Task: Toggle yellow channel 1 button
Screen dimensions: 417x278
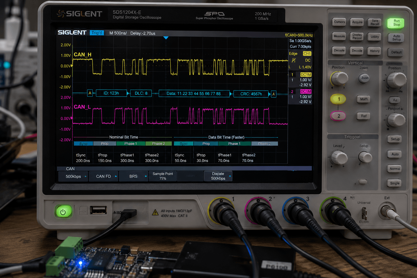Action: [338, 99]
